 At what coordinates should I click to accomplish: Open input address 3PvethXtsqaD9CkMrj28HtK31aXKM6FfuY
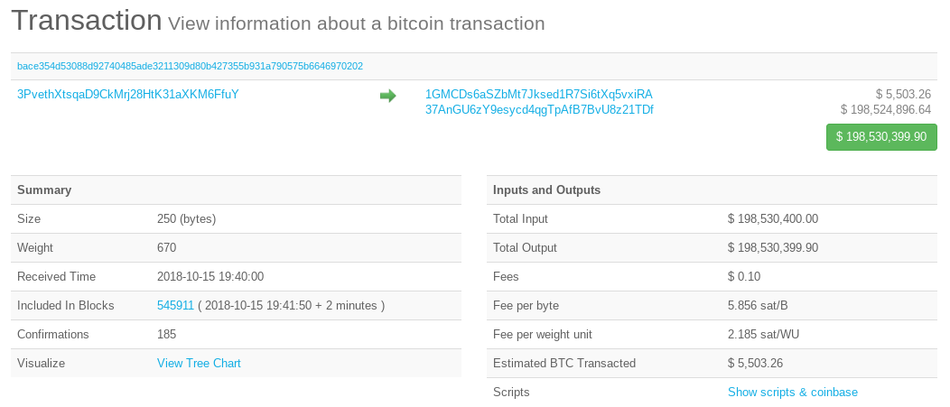click(x=128, y=95)
